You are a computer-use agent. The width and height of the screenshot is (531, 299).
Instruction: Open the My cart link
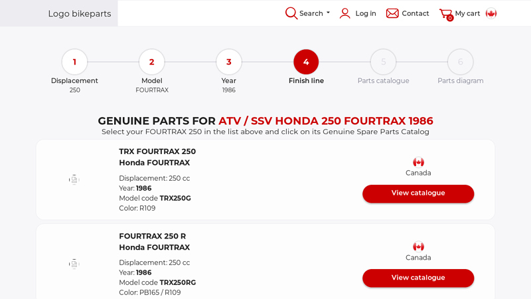pyautogui.click(x=467, y=13)
